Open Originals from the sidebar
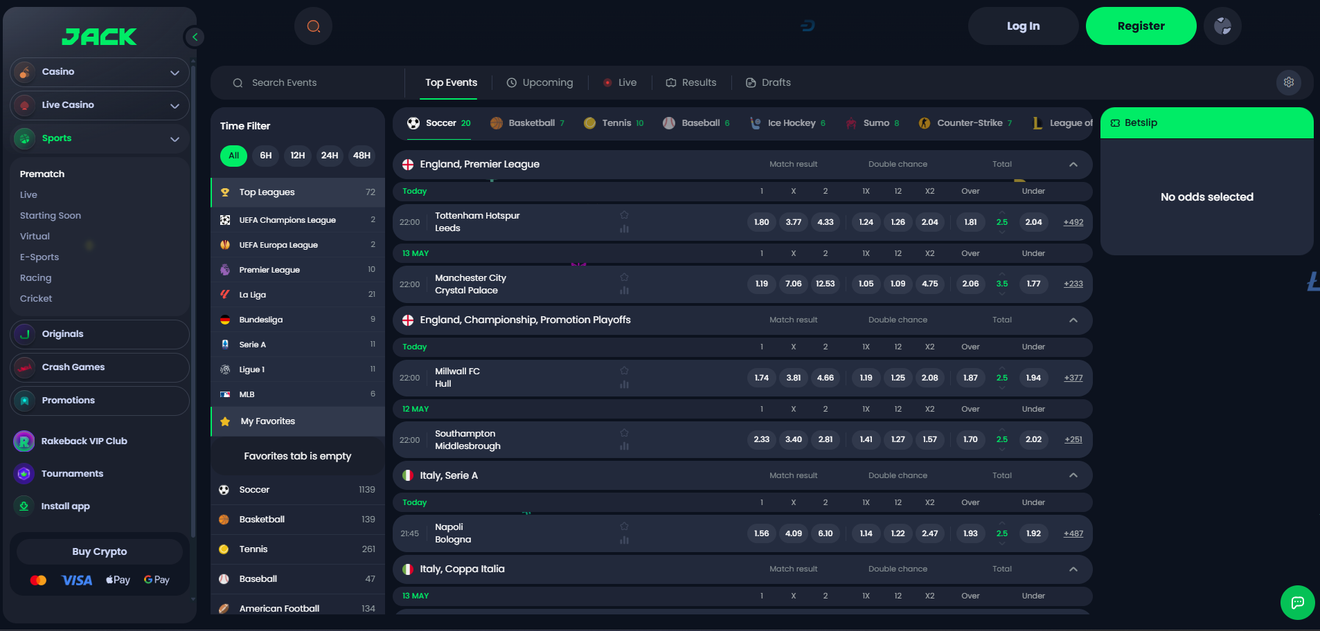 tap(100, 334)
